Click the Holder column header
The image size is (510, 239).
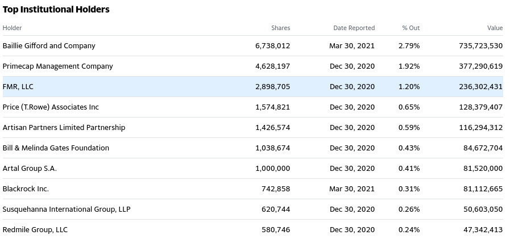(13, 28)
